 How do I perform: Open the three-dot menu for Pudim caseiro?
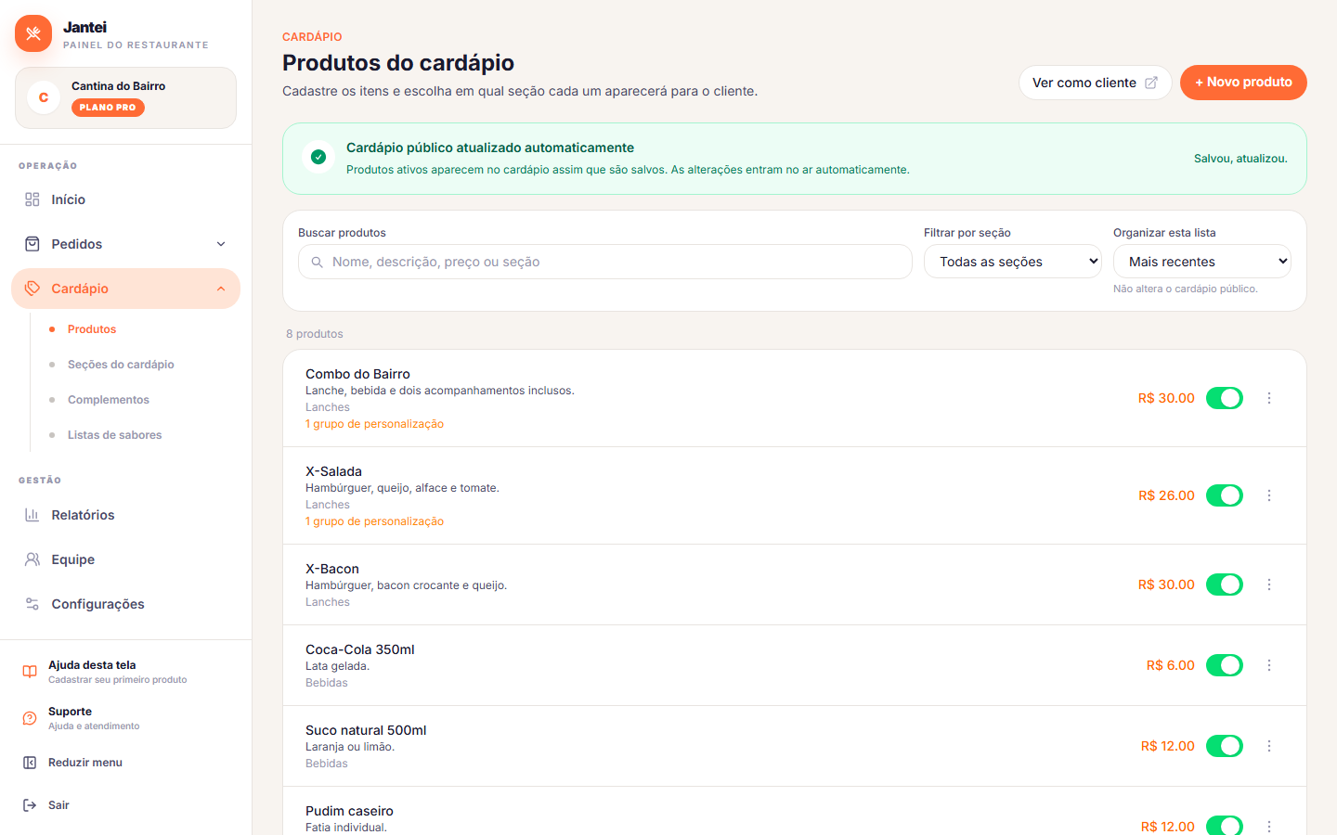pyautogui.click(x=1269, y=826)
